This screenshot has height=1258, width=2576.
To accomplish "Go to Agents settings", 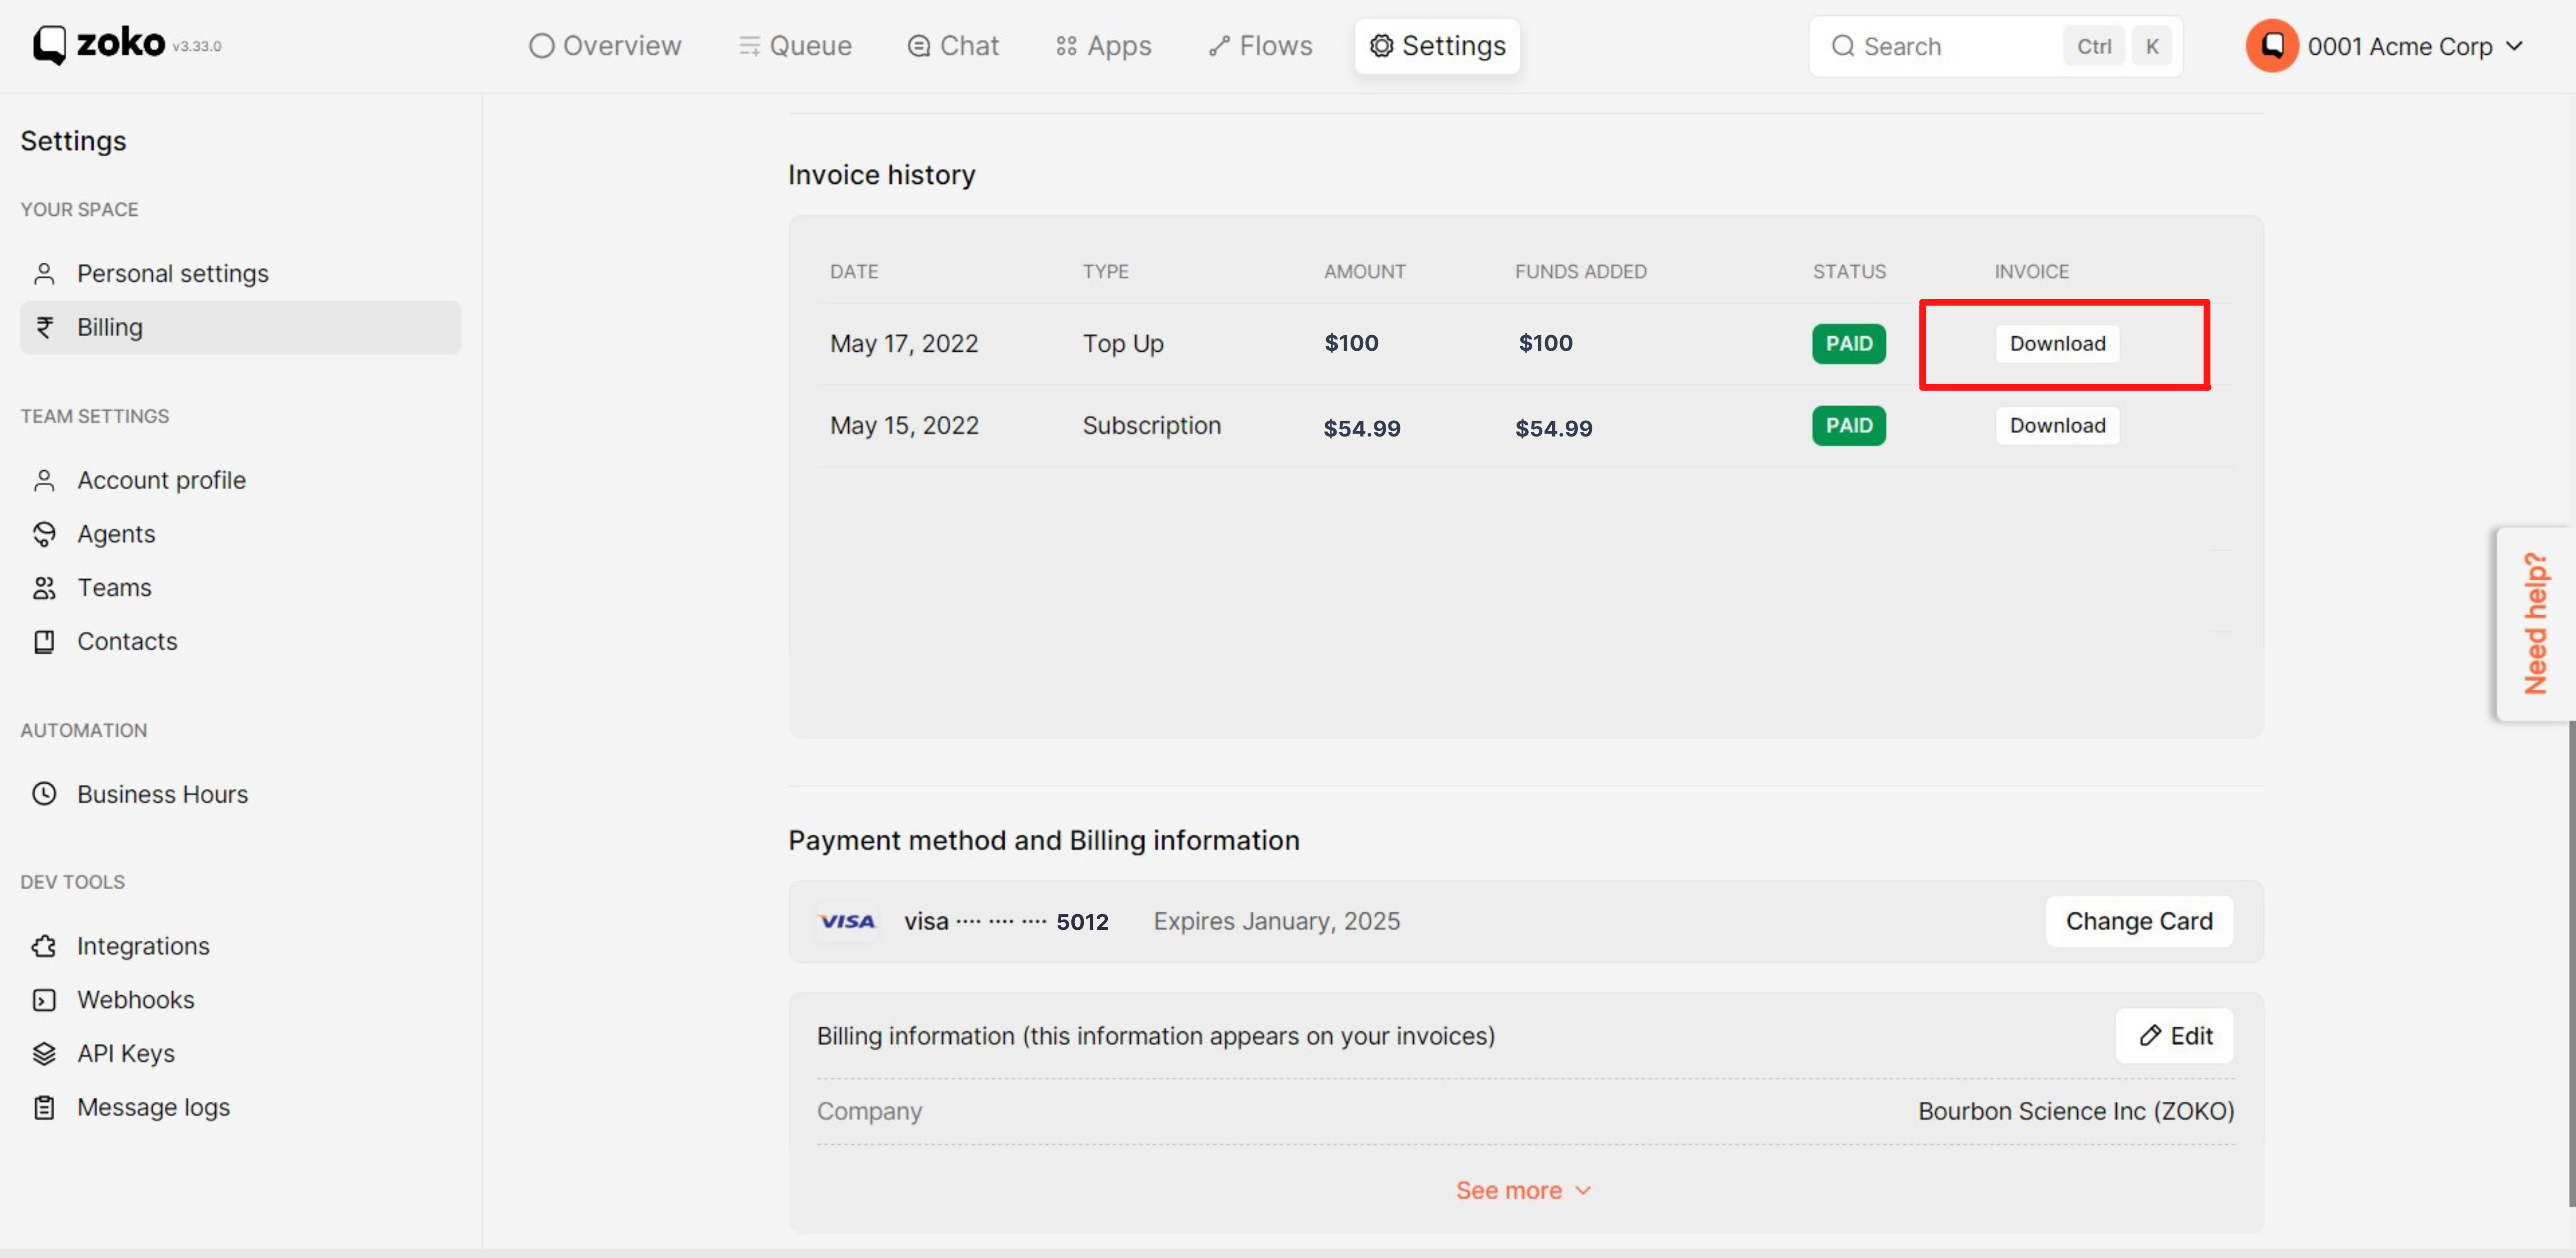I will [241, 534].
